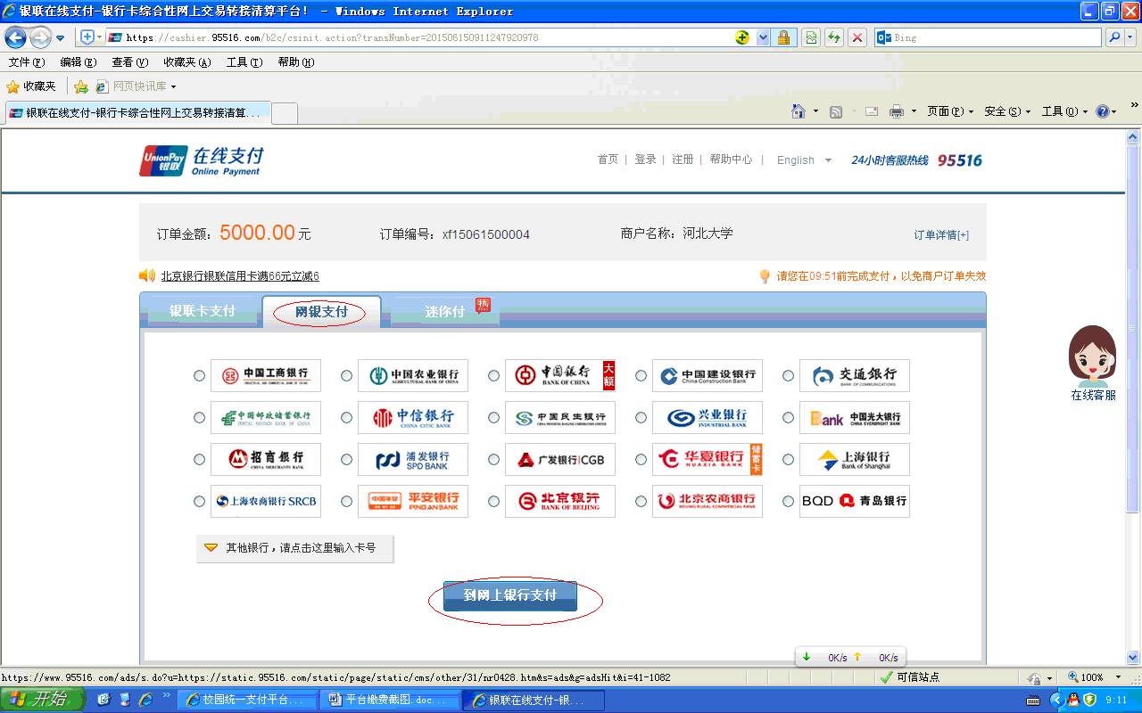Open the zoom level 100% dropdown
The width and height of the screenshot is (1142, 713).
tap(1119, 678)
